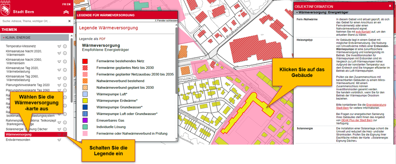Collapse the side panel with the double chevron
Viewport: 396px width, 164px height.
pyautogui.click(x=66, y=12)
